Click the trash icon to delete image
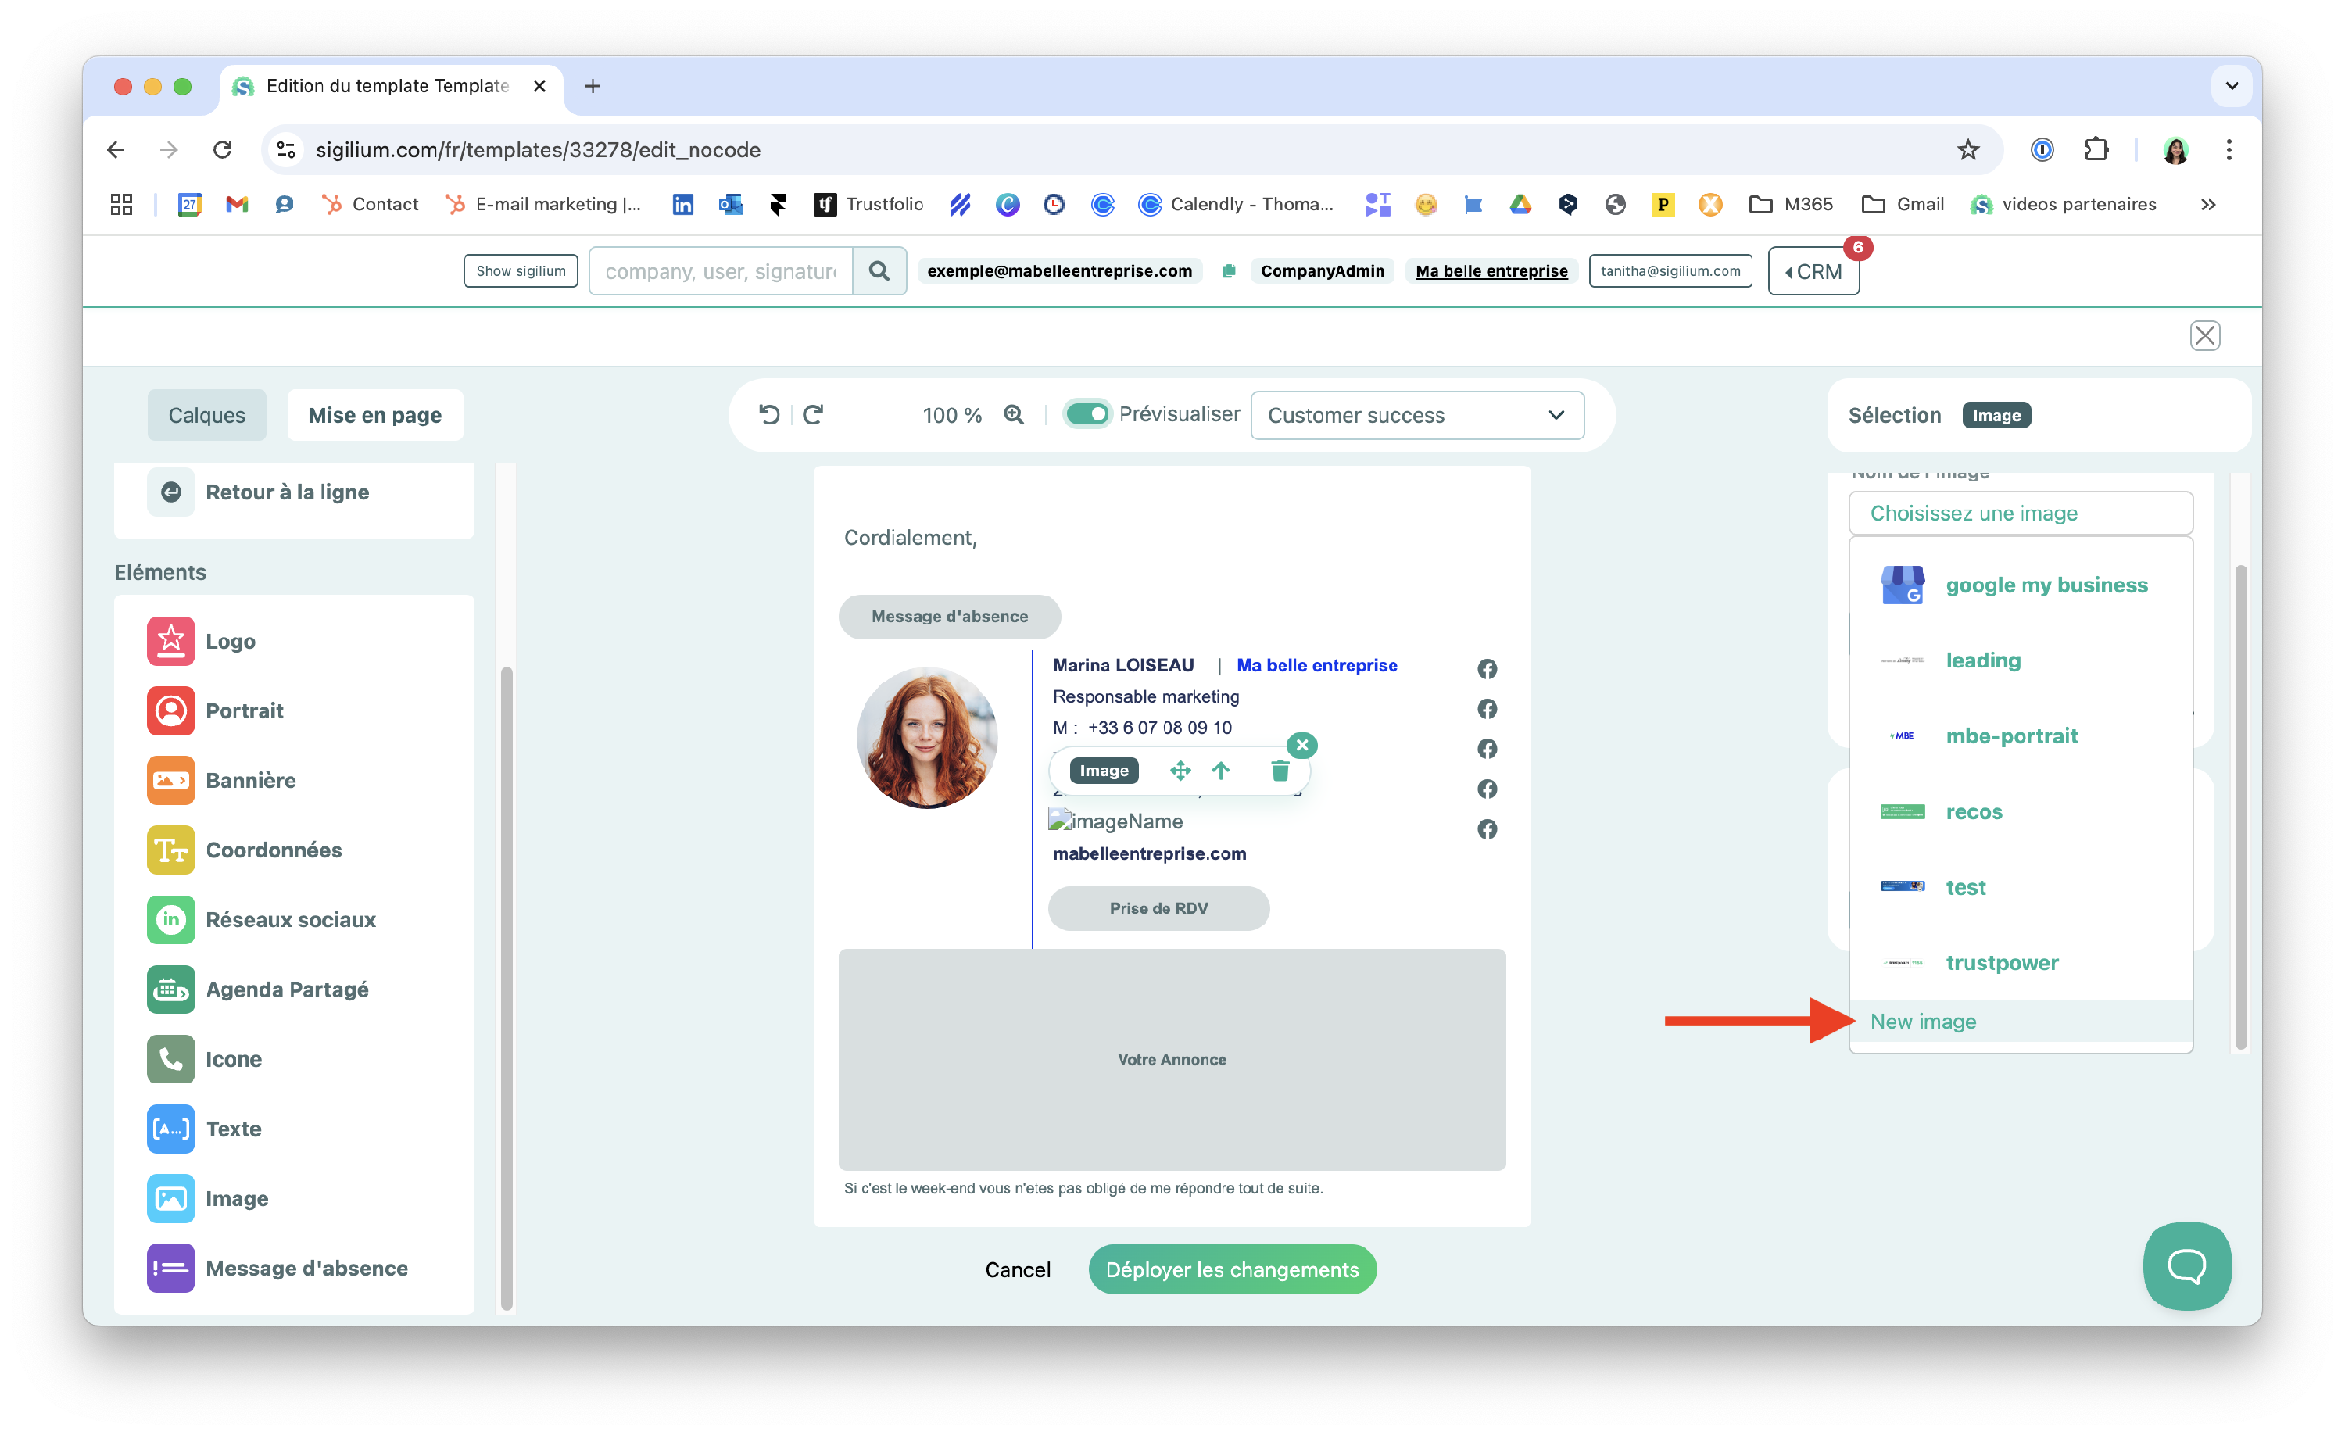 (x=1280, y=771)
